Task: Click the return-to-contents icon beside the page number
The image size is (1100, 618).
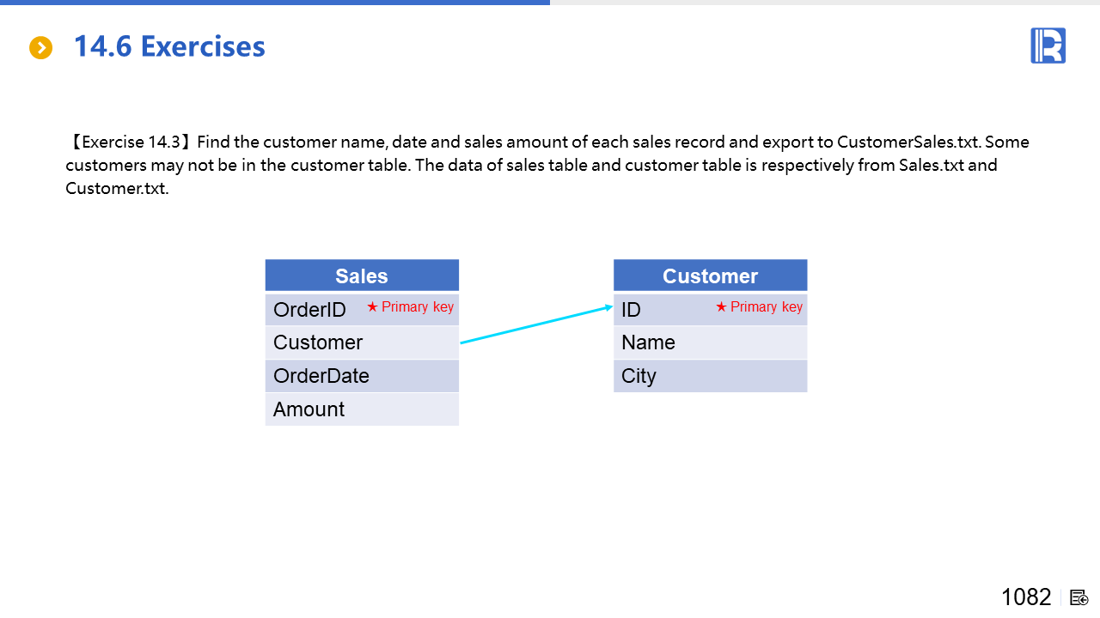Action: pyautogui.click(x=1079, y=597)
